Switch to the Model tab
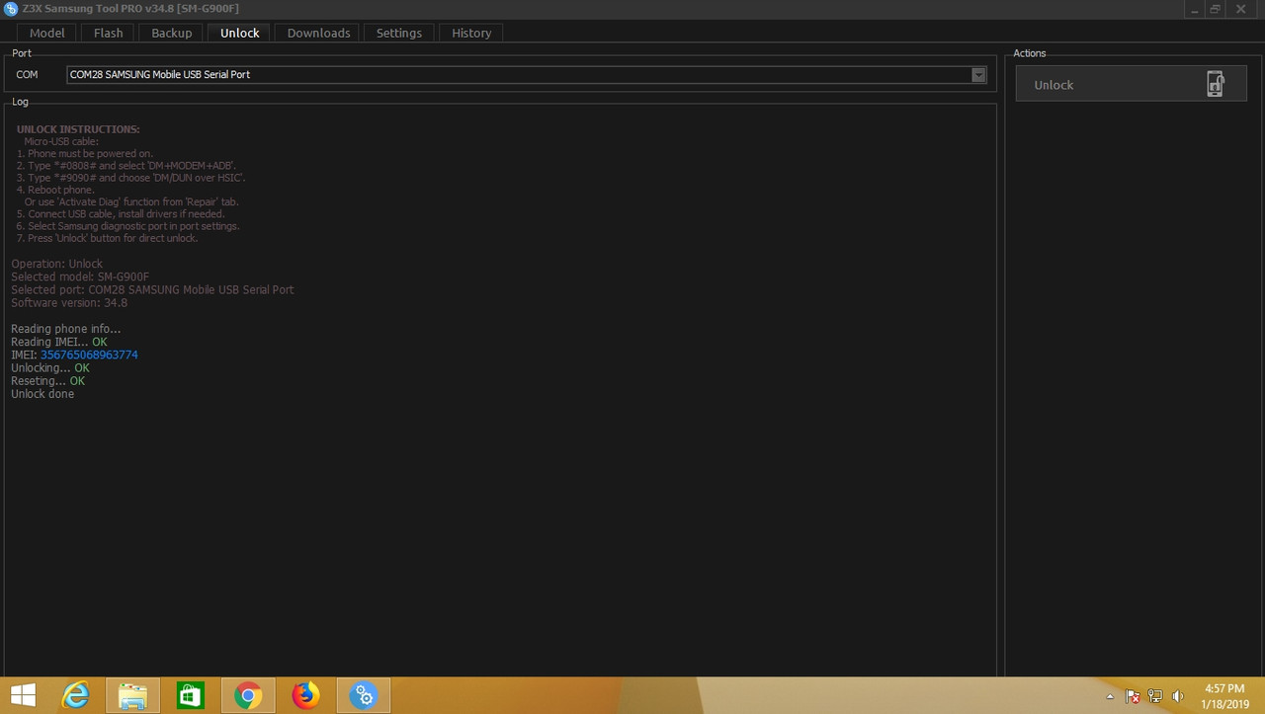 (47, 33)
